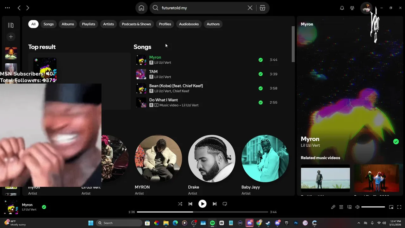Open the miniplayer icon
The image size is (405, 228).
coord(391,207)
